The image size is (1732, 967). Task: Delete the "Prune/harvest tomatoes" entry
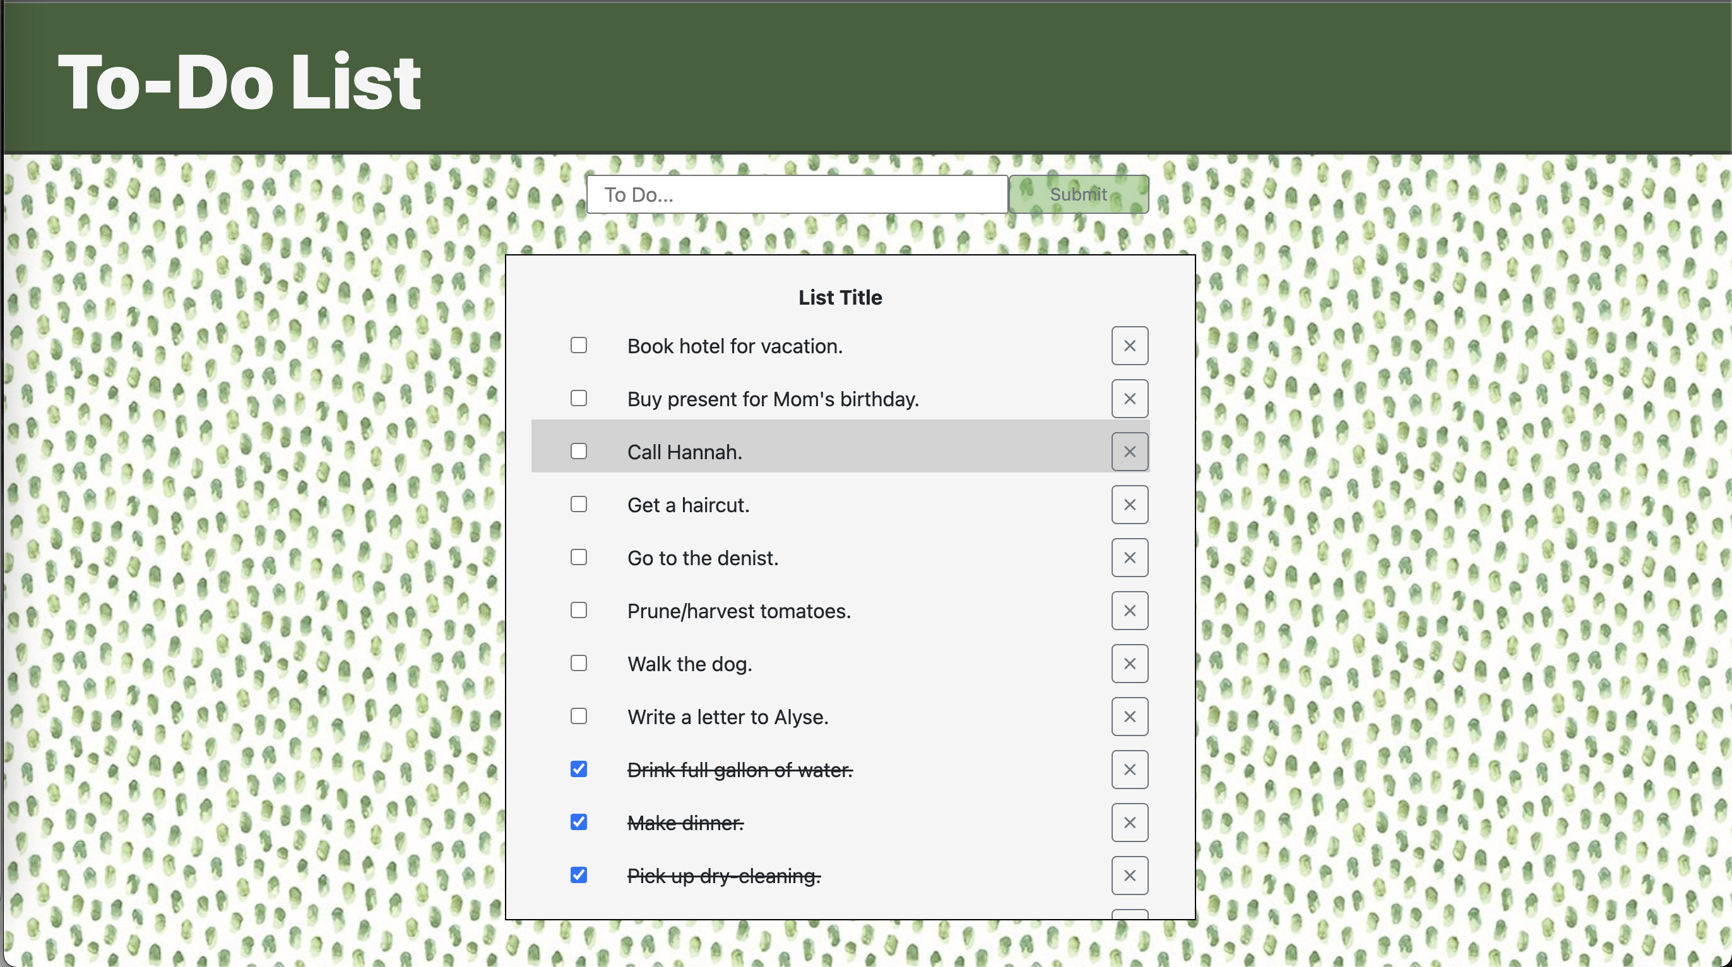[1130, 610]
